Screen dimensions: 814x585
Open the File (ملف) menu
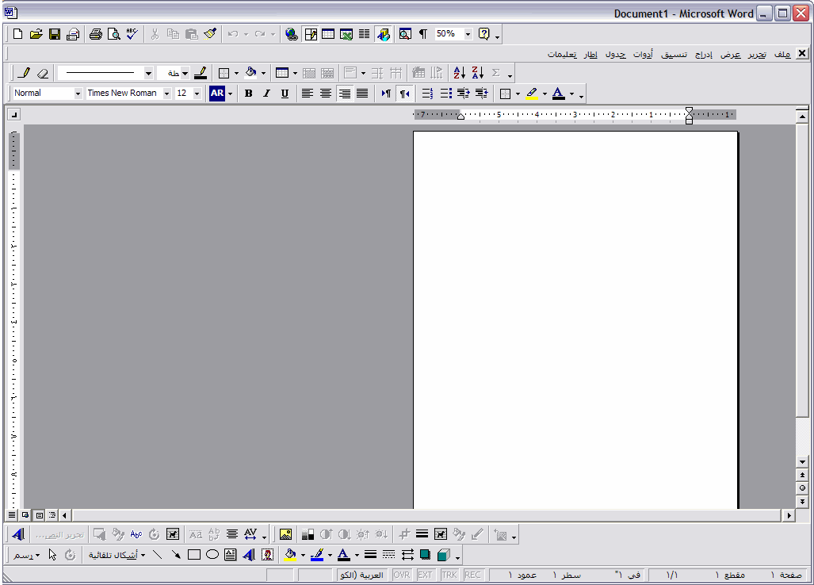pyautogui.click(x=782, y=54)
